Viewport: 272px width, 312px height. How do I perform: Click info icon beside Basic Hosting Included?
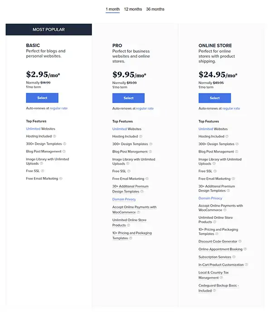click(54, 136)
